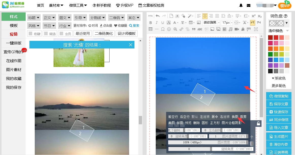Open the HTML source view
The width and height of the screenshot is (295, 155).
[150, 16]
